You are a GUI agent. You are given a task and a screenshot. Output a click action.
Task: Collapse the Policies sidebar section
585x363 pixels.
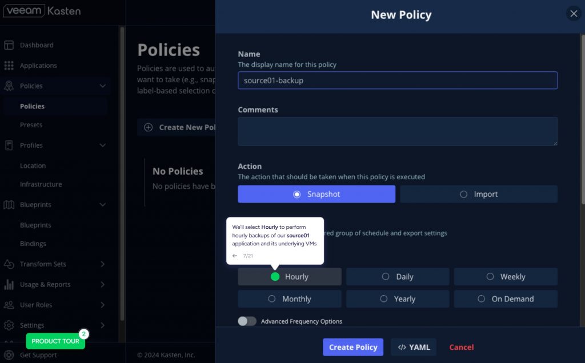pos(103,86)
